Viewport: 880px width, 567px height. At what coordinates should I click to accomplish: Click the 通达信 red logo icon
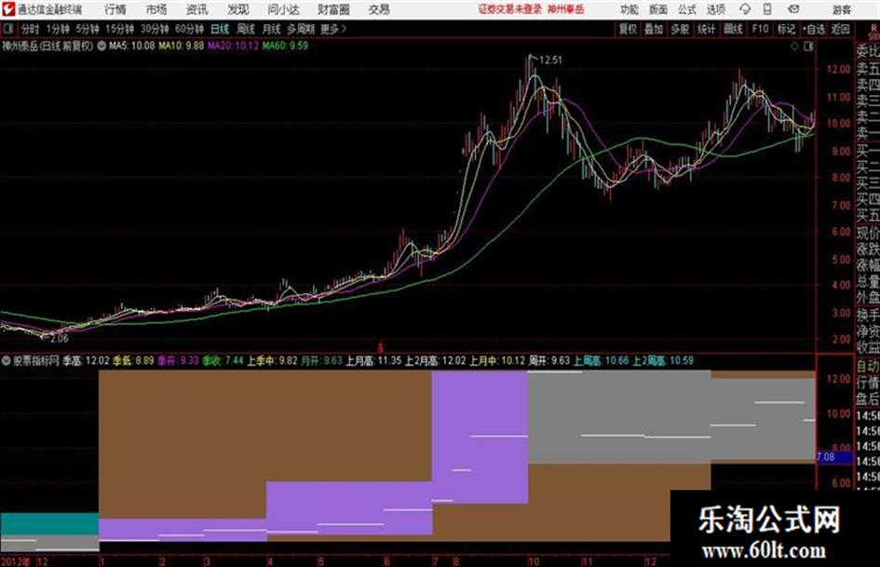tap(7, 9)
